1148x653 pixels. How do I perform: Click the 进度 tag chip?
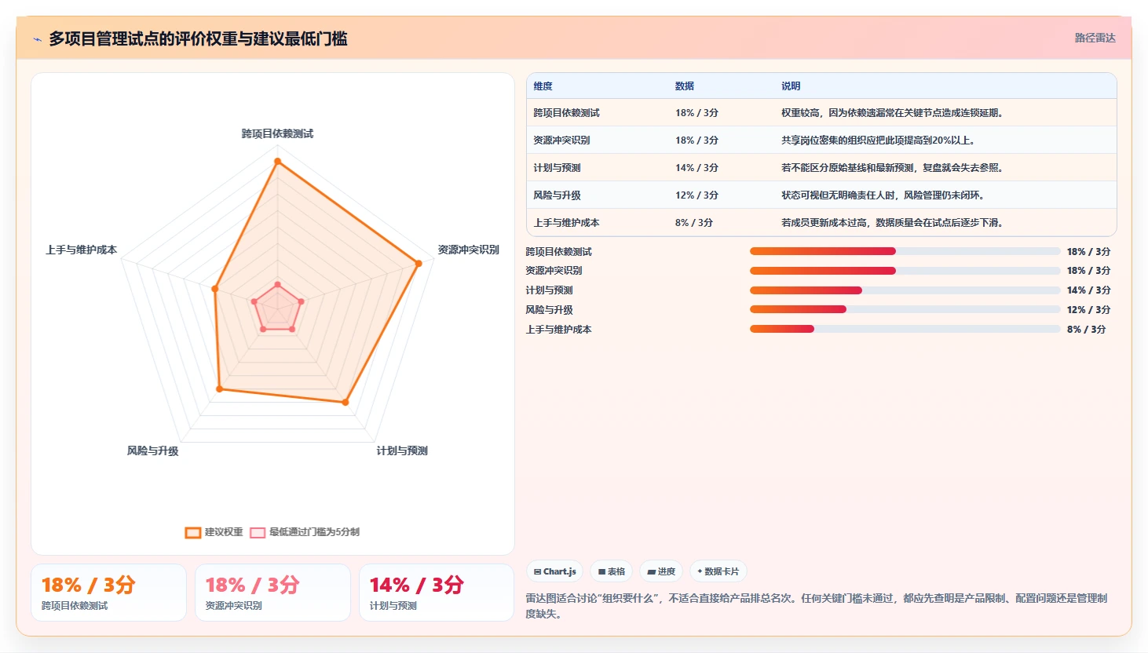point(661,571)
